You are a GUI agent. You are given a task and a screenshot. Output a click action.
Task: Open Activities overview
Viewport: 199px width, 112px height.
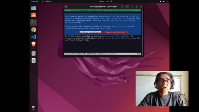point(35,2)
